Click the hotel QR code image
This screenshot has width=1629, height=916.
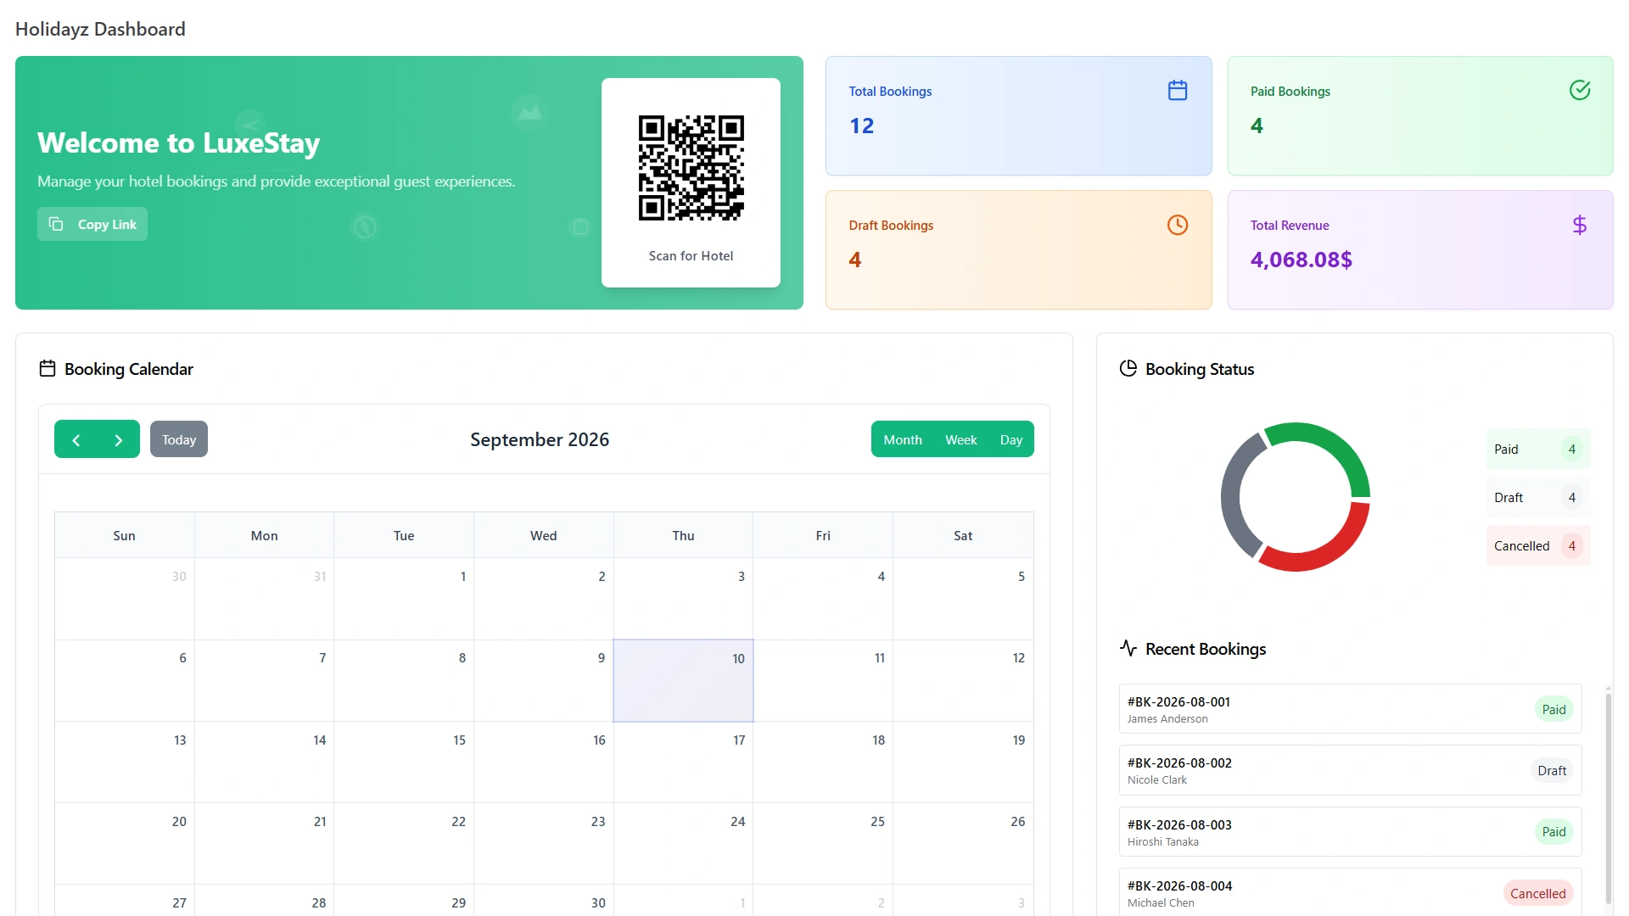click(x=691, y=168)
